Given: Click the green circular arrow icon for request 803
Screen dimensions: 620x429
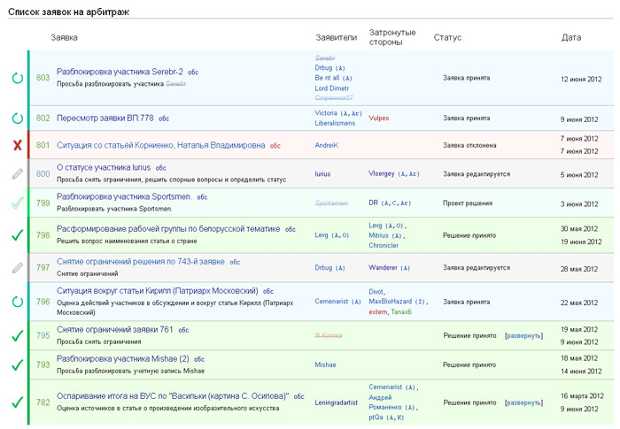Looking at the screenshot, I should pos(17,78).
